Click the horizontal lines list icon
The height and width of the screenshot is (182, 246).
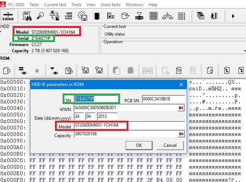point(181,16)
